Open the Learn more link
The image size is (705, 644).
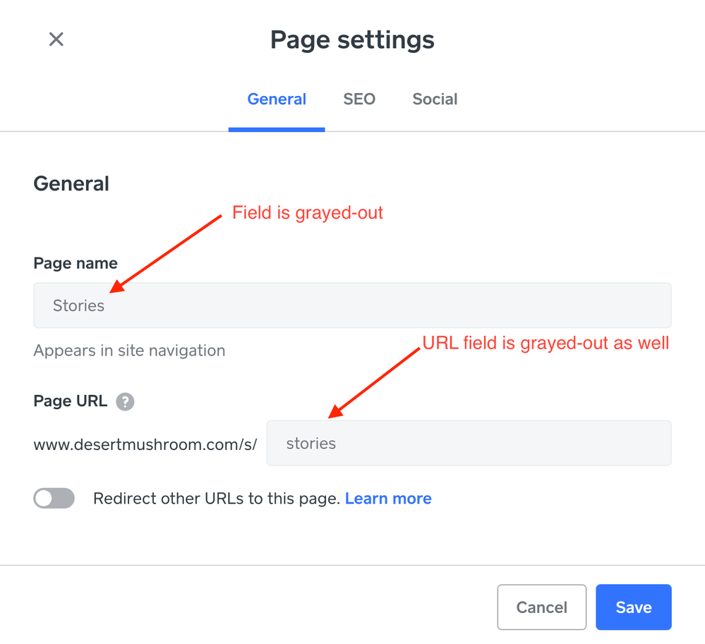[388, 499]
